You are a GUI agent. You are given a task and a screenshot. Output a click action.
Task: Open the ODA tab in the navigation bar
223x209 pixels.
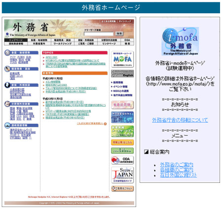click(127, 40)
